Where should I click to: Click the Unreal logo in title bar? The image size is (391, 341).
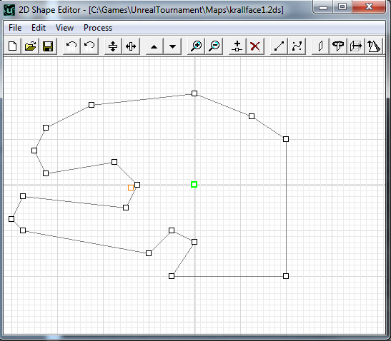coord(9,10)
